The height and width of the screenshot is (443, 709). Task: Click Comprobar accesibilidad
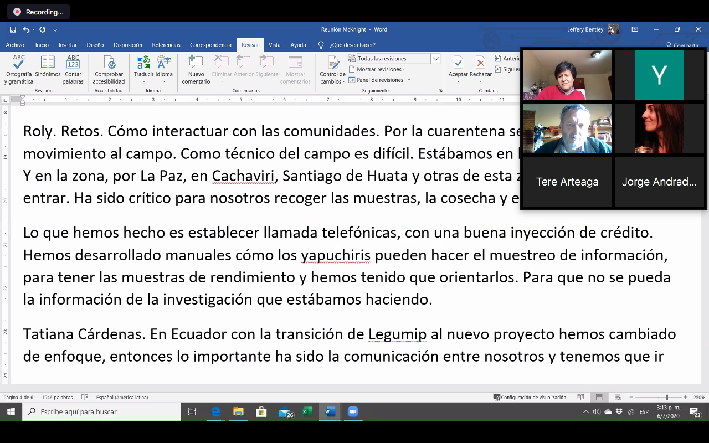pos(109,69)
